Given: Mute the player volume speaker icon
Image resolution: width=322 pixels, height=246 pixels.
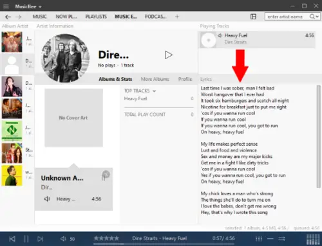Looking at the screenshot, I should 63,238.
